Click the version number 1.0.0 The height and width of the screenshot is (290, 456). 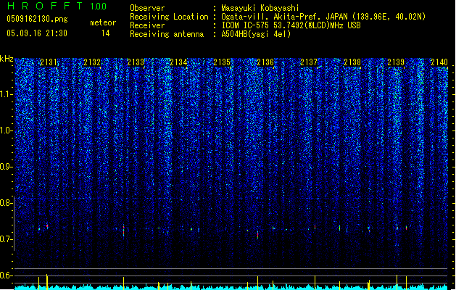click(x=99, y=7)
